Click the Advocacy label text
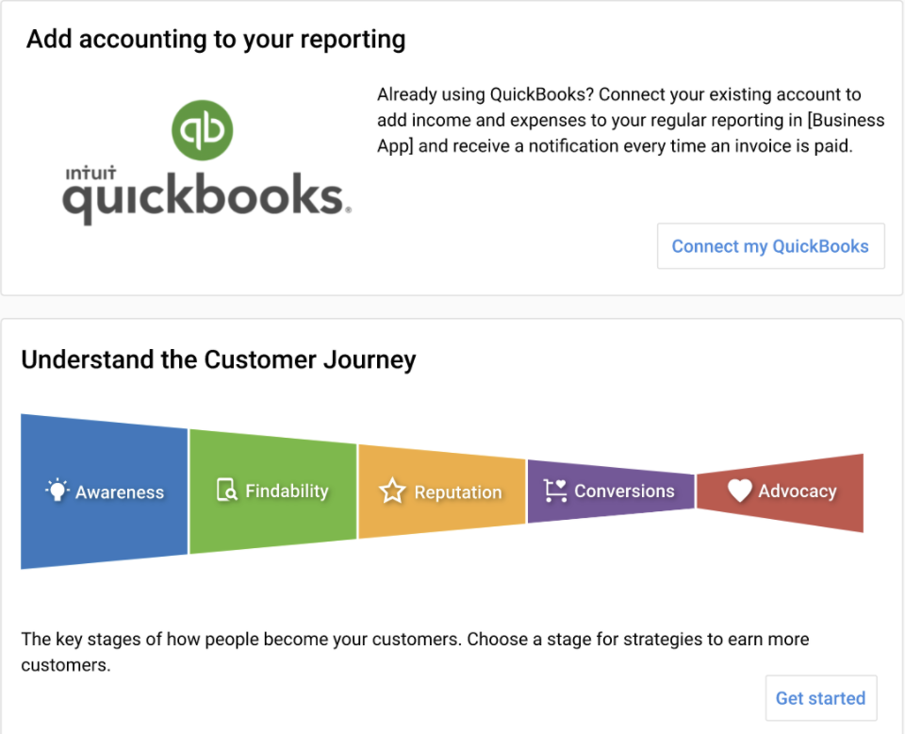Viewport: 905px width, 734px height. pos(798,491)
